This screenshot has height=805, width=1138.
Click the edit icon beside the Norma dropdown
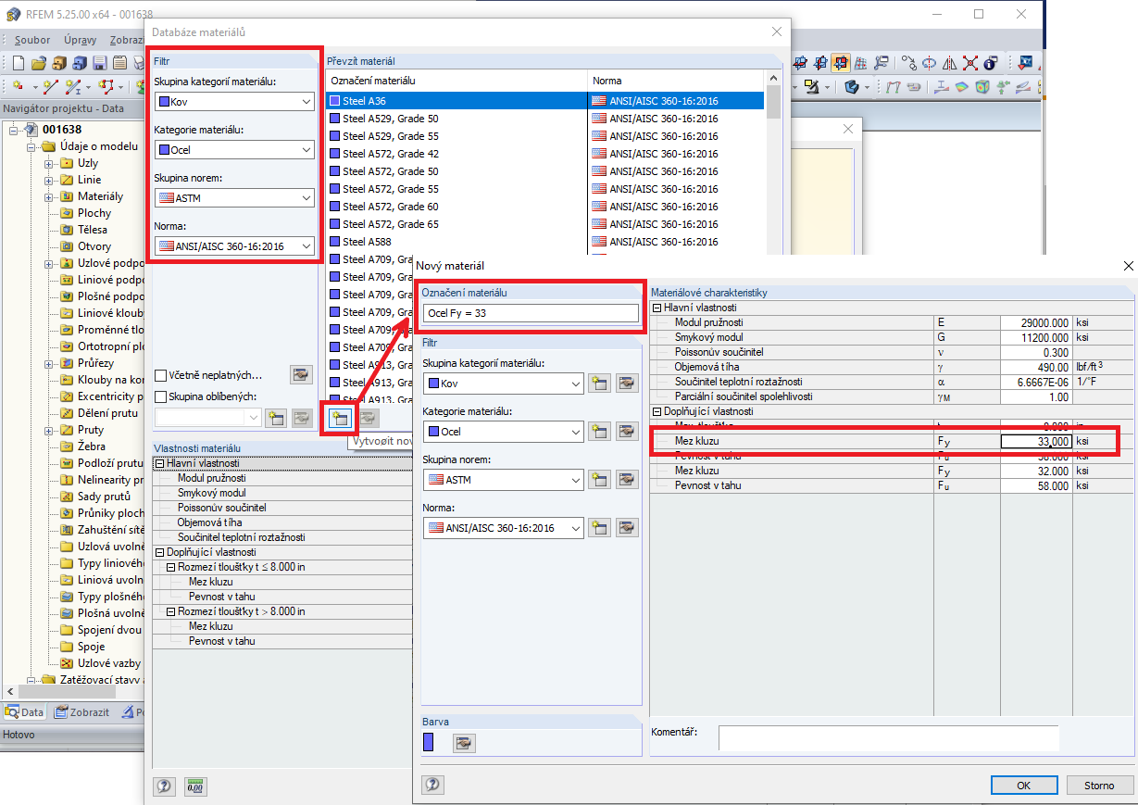click(628, 528)
